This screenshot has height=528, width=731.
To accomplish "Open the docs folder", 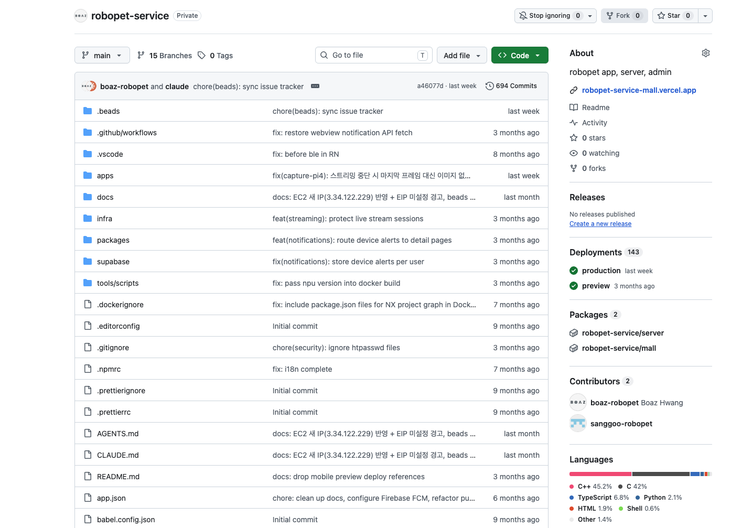I will point(105,197).
